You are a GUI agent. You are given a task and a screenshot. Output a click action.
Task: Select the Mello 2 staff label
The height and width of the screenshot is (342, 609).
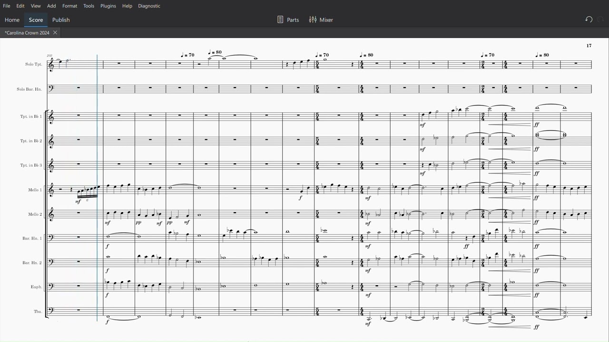coord(35,214)
